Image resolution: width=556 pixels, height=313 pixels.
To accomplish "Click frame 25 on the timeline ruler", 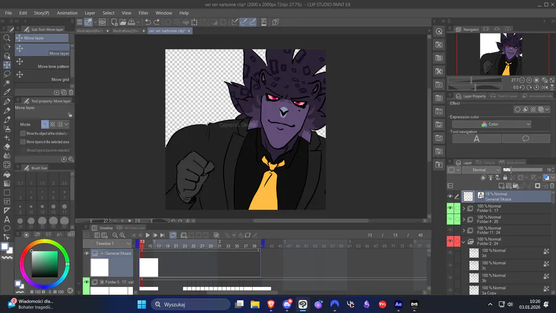I will tap(193, 246).
